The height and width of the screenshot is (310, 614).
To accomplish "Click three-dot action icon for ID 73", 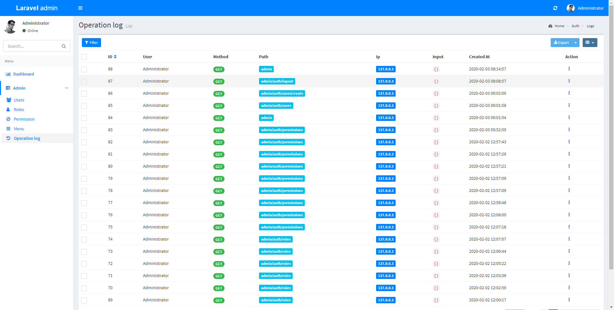I will [x=569, y=251].
